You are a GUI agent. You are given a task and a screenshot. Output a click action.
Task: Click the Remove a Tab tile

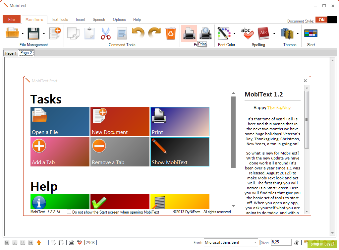pos(120,152)
